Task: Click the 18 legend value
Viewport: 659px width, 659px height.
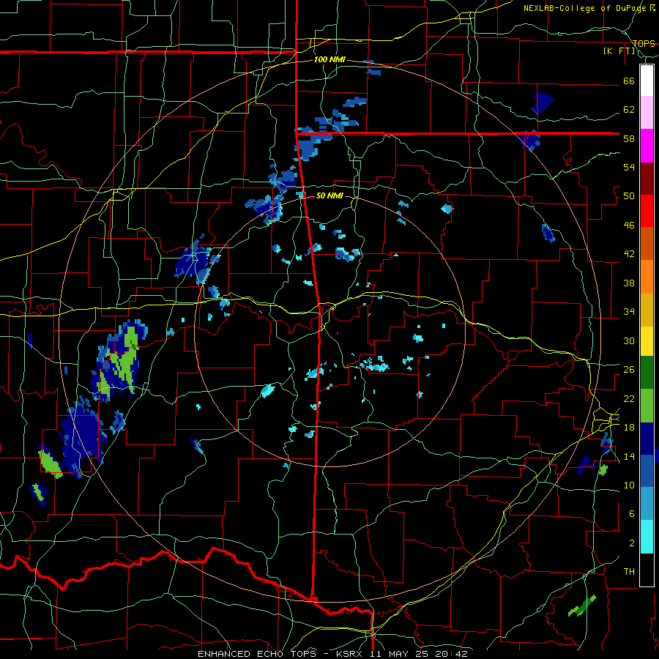Action: 629,427
